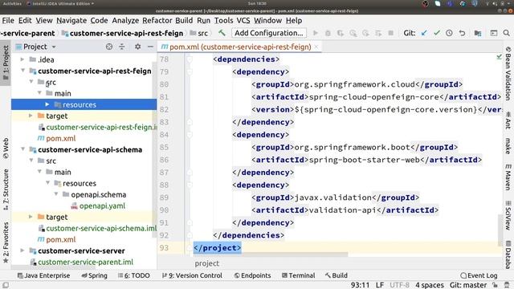The height and width of the screenshot is (289, 514).
Task: Click LF line separator in status bar
Action: click(x=380, y=285)
